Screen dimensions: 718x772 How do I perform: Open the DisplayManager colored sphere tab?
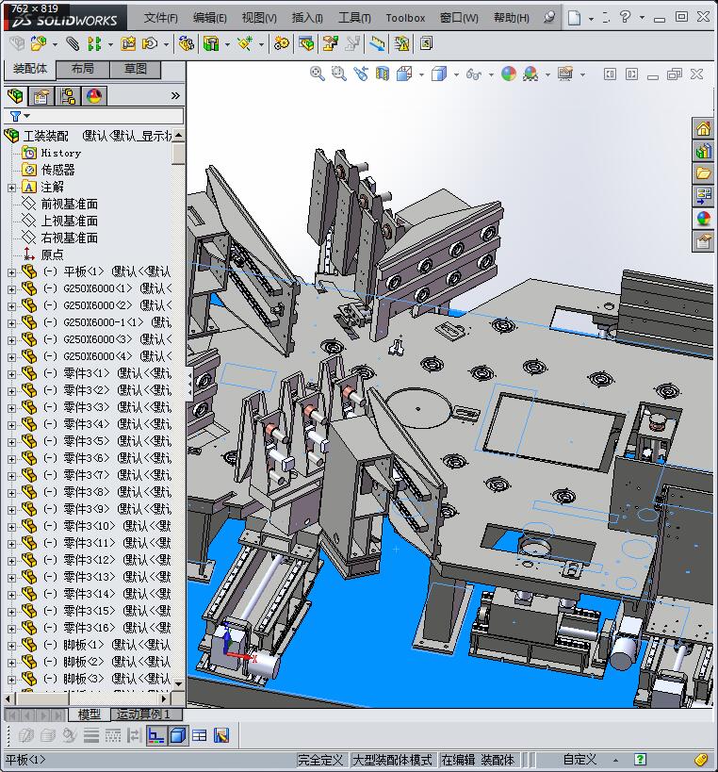pos(94,95)
